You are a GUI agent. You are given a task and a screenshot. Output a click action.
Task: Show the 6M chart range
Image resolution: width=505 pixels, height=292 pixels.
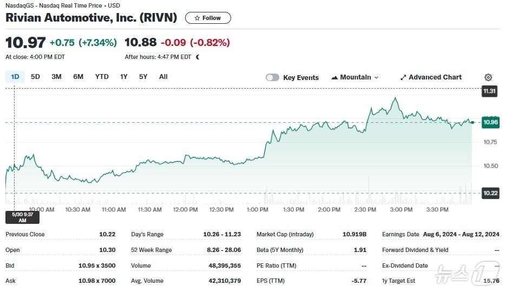coord(78,77)
